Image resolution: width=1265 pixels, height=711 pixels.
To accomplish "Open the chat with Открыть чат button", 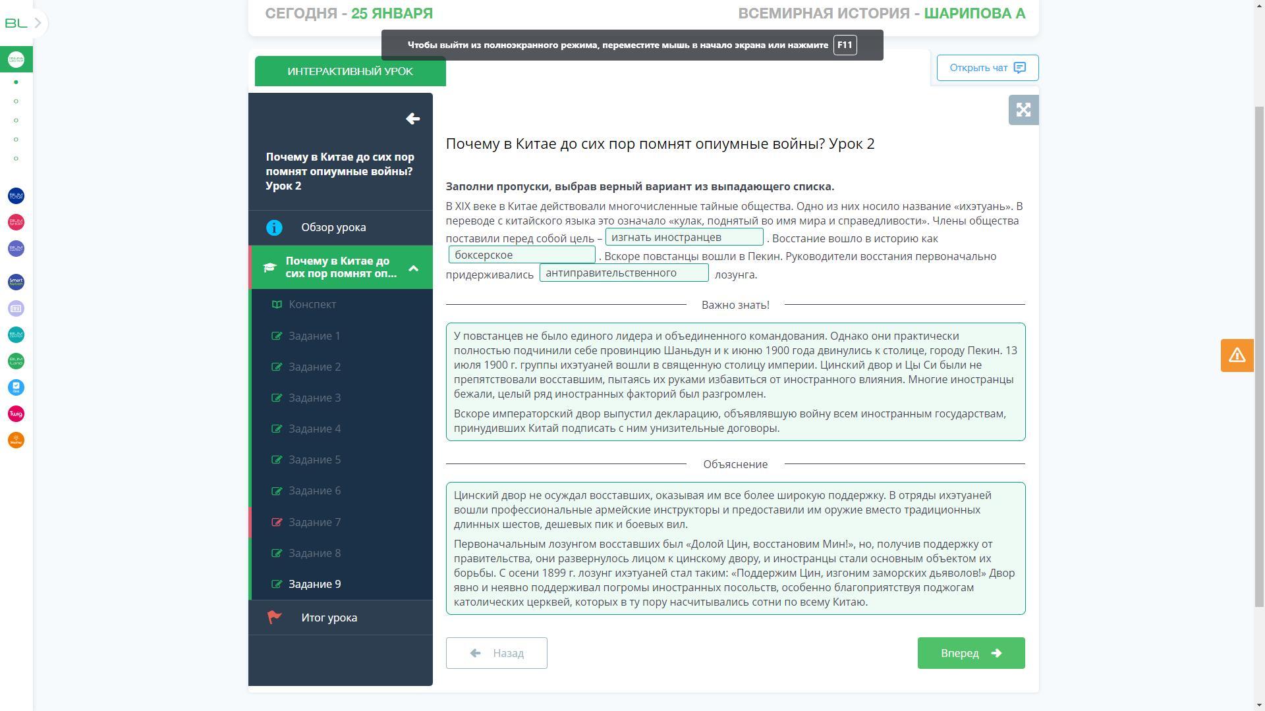I will (988, 68).
